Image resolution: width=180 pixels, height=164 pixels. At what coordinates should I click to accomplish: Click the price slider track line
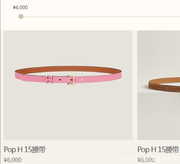click(x=102, y=17)
